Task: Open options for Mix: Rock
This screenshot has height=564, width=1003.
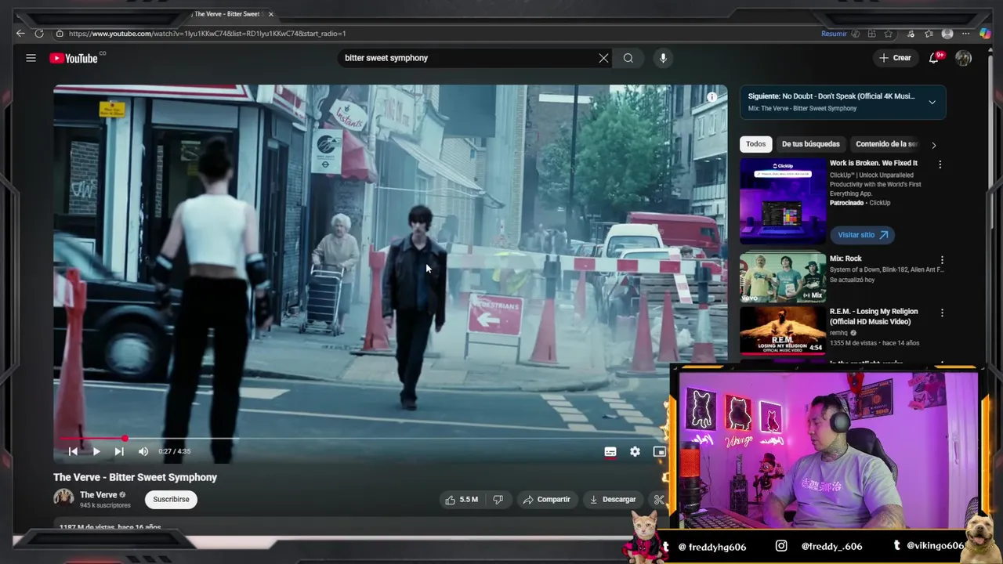Action: pyautogui.click(x=942, y=259)
